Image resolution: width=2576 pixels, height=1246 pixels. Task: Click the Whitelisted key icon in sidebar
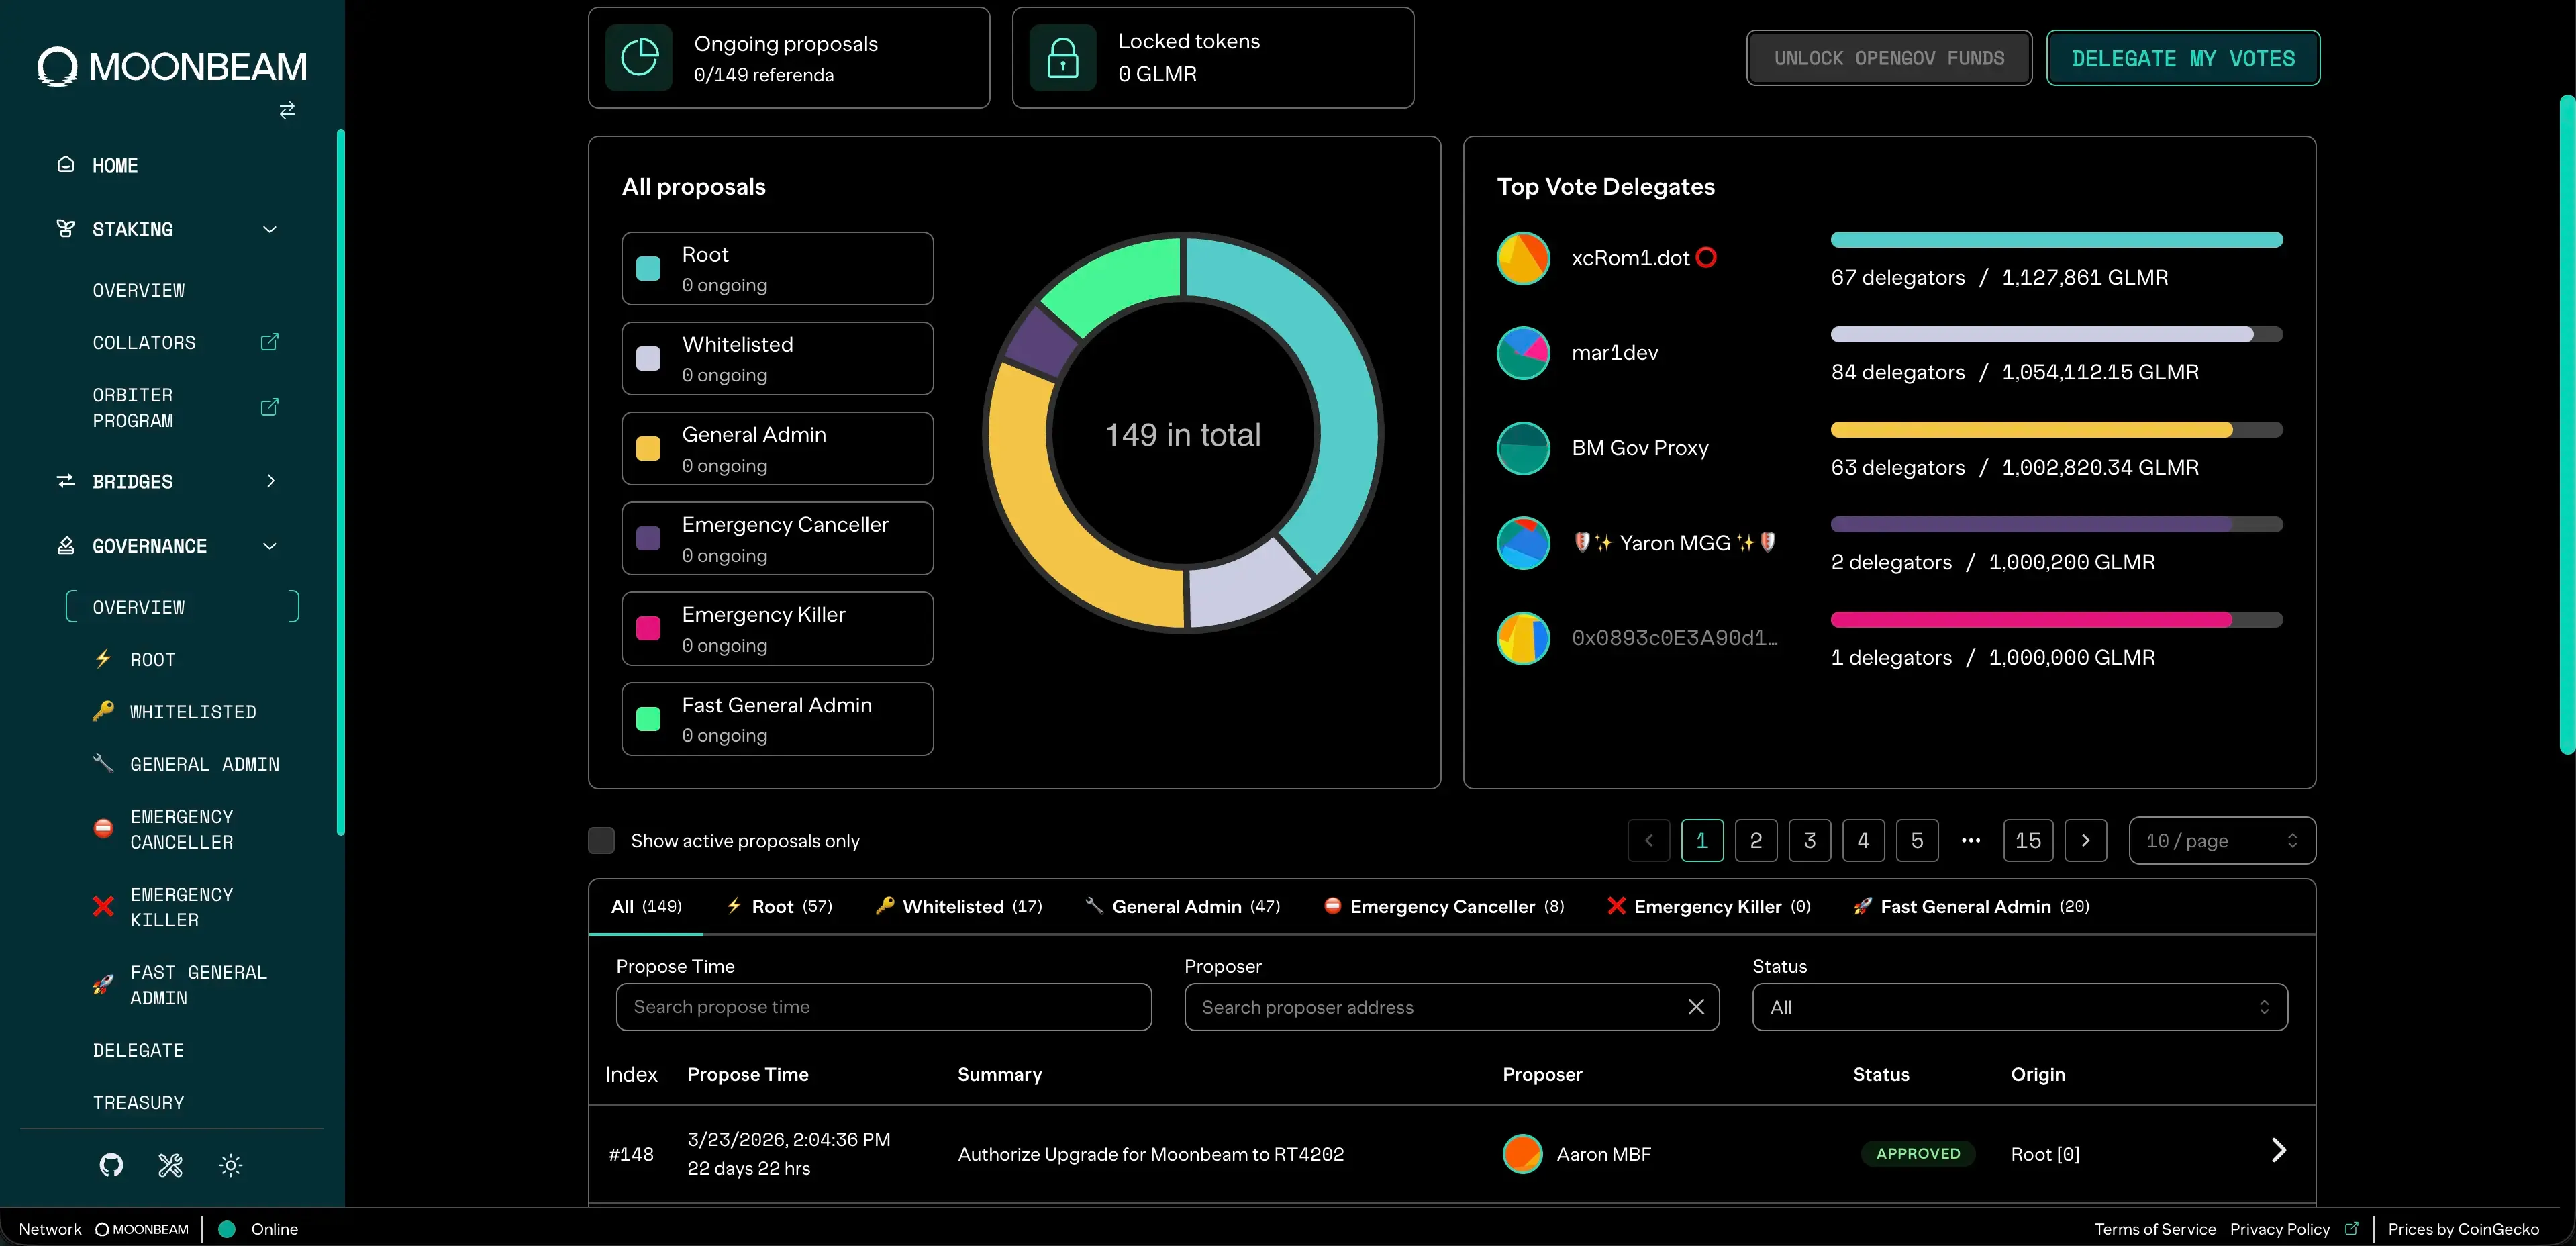(103, 711)
